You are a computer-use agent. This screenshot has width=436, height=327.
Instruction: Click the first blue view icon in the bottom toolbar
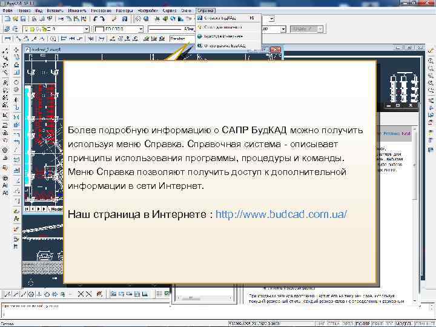[x=113, y=294]
